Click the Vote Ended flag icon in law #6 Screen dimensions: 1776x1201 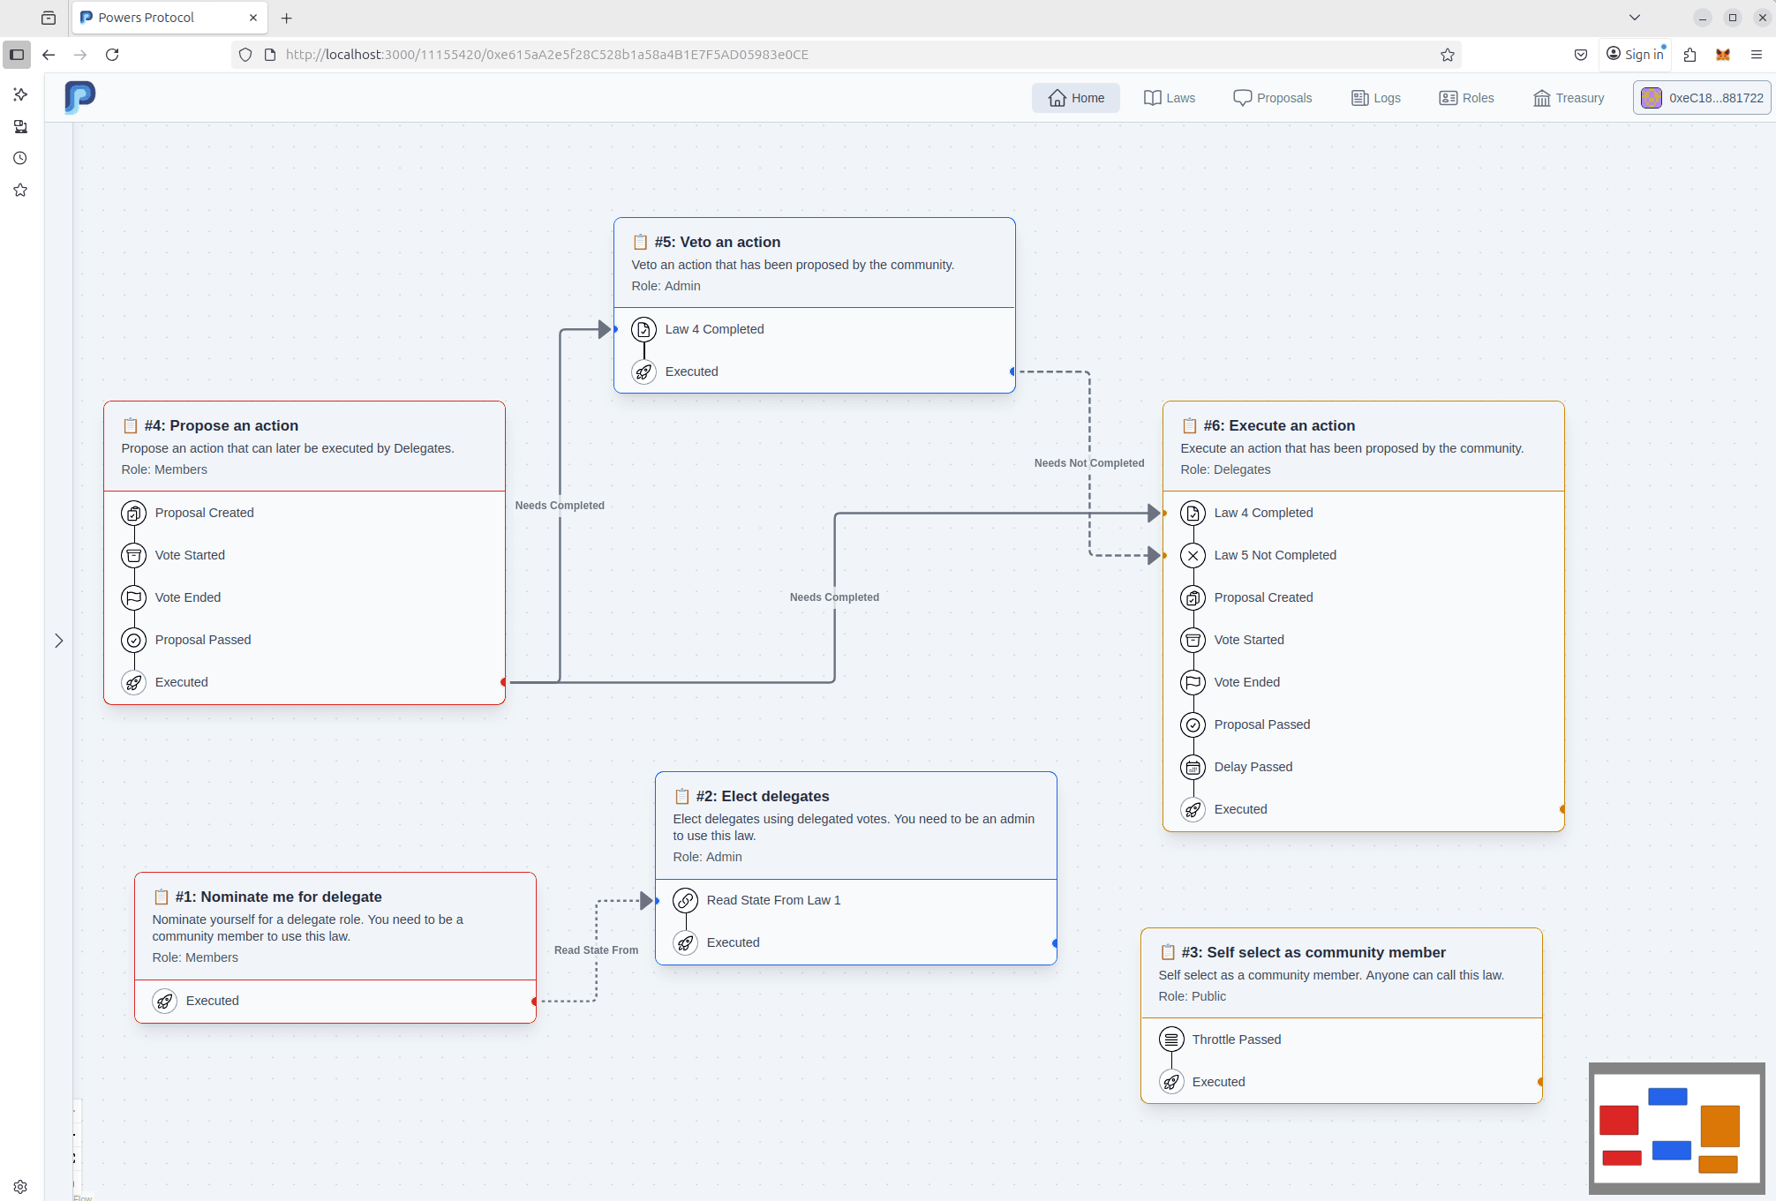click(1193, 683)
